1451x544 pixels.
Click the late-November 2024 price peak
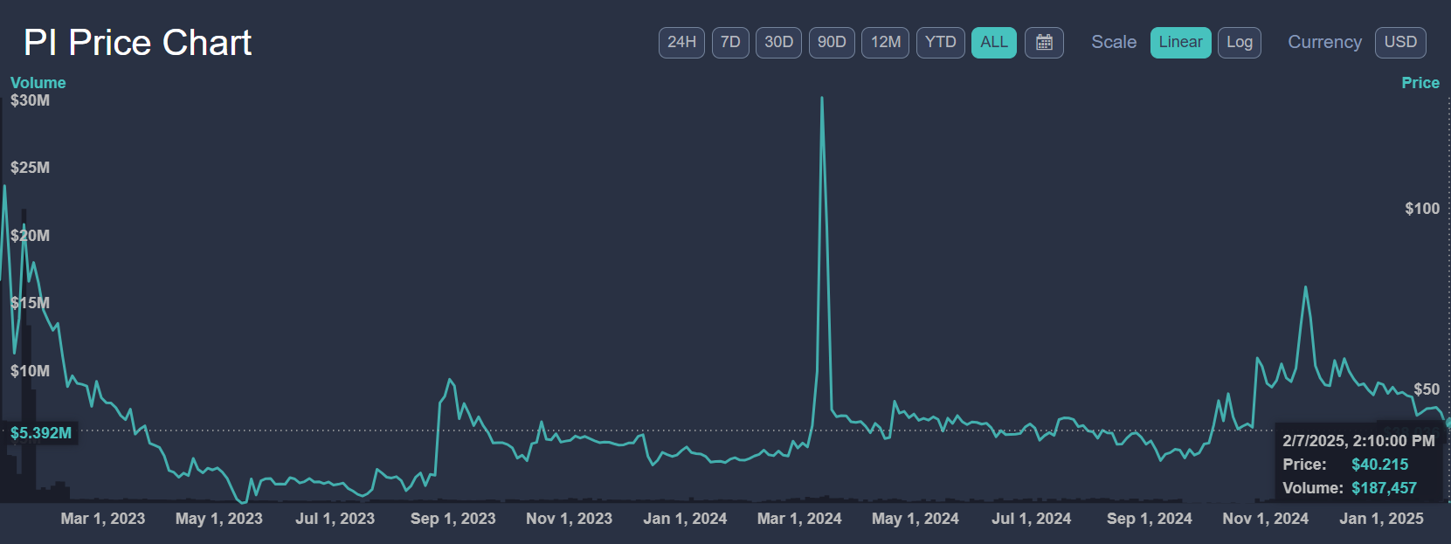[x=1305, y=287]
